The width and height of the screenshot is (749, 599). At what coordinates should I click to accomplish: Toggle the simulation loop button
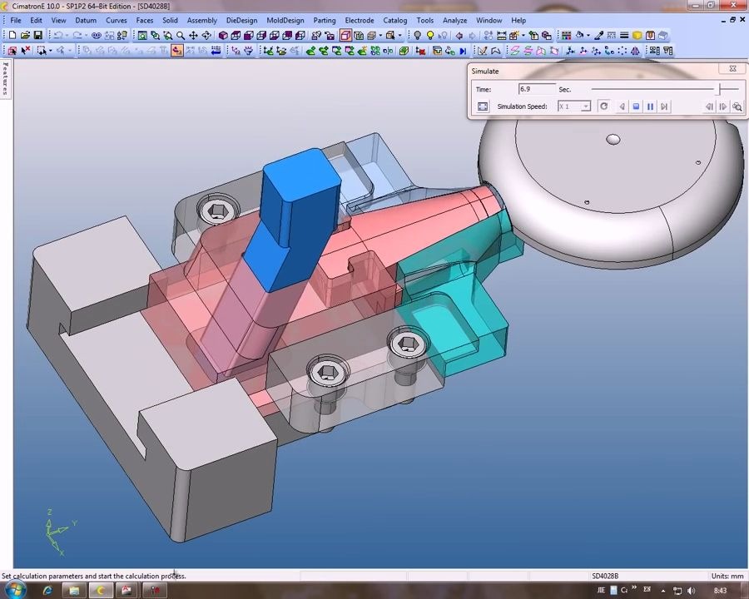(x=603, y=106)
